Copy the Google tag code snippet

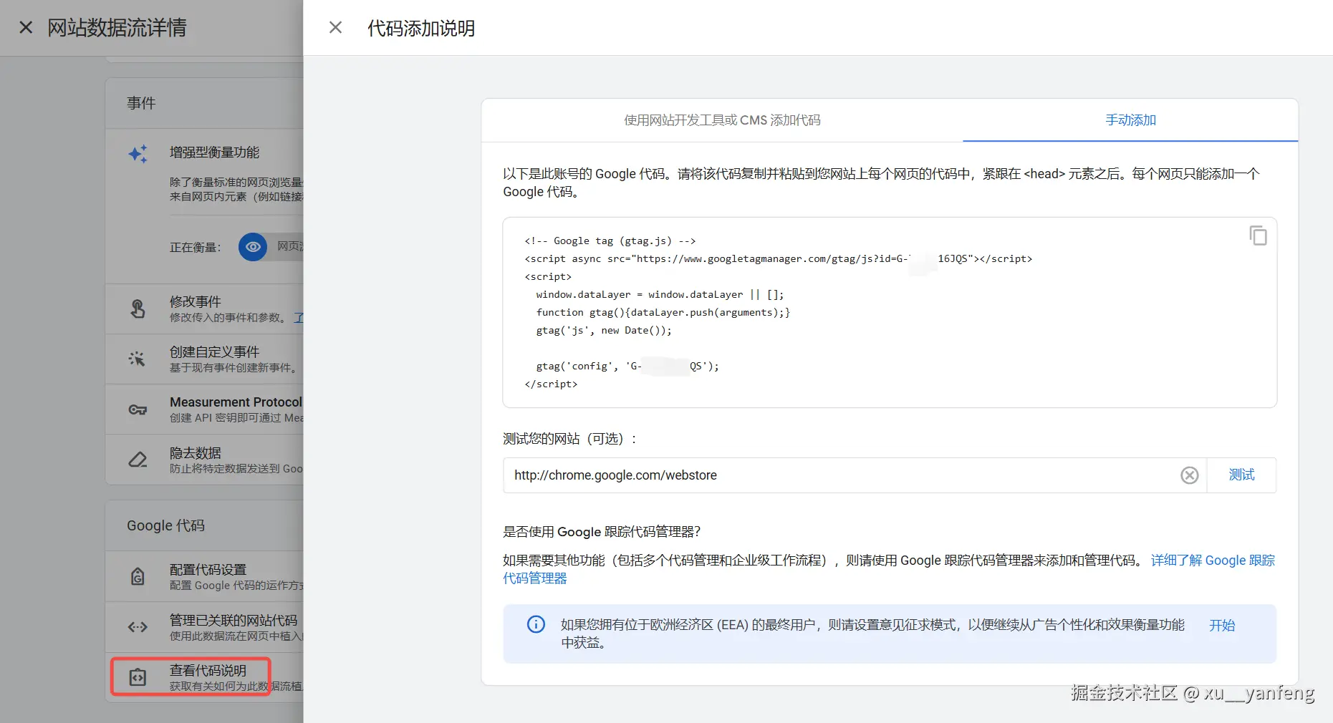point(1258,236)
